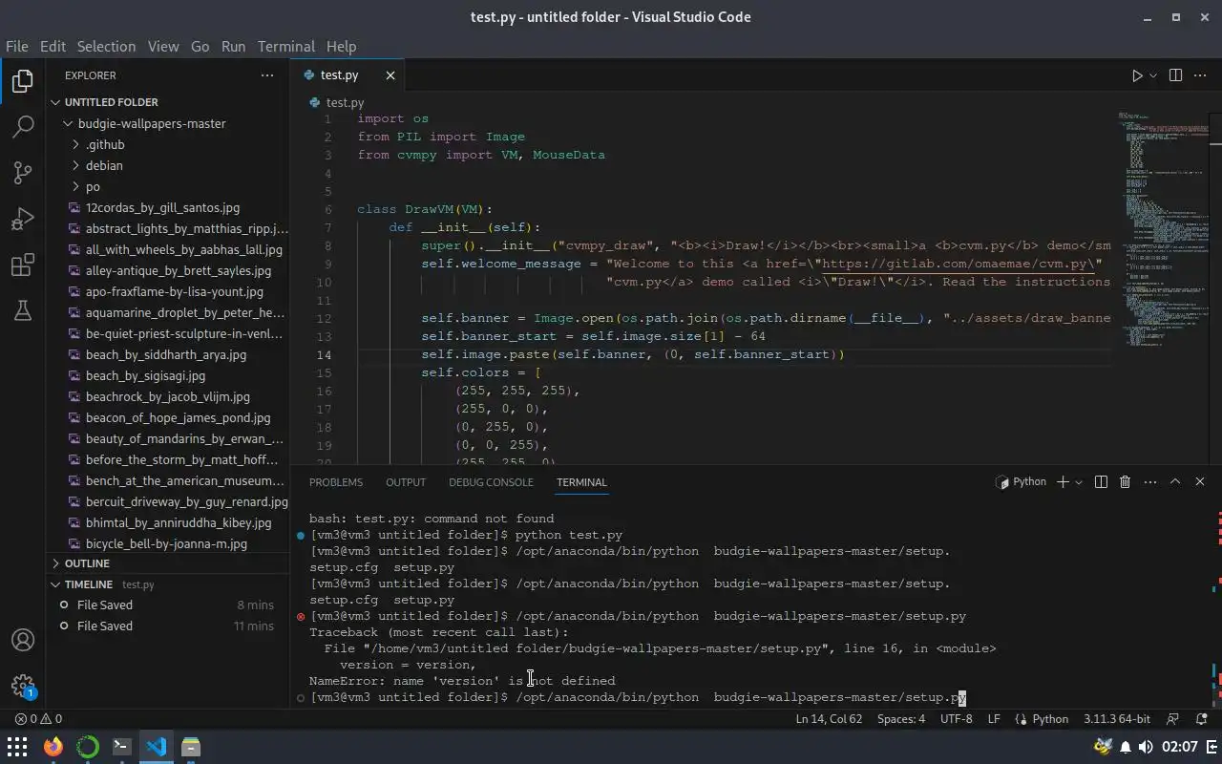Switch to the Output tab
1222x764 pixels.
[406, 482]
